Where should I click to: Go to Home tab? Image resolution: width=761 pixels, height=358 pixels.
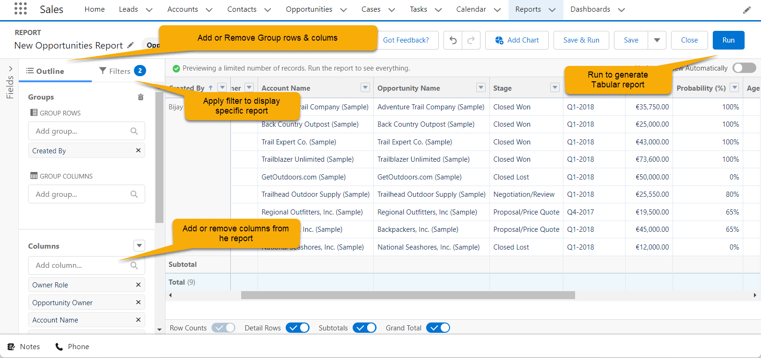coord(95,9)
